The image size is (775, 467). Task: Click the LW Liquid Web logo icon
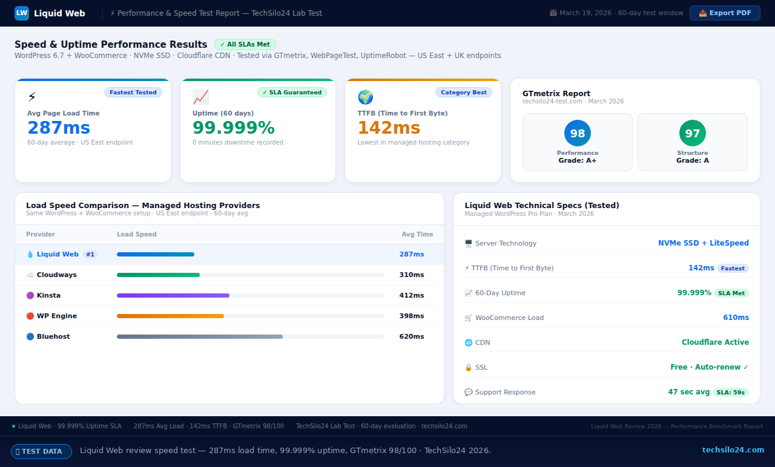[x=21, y=13]
